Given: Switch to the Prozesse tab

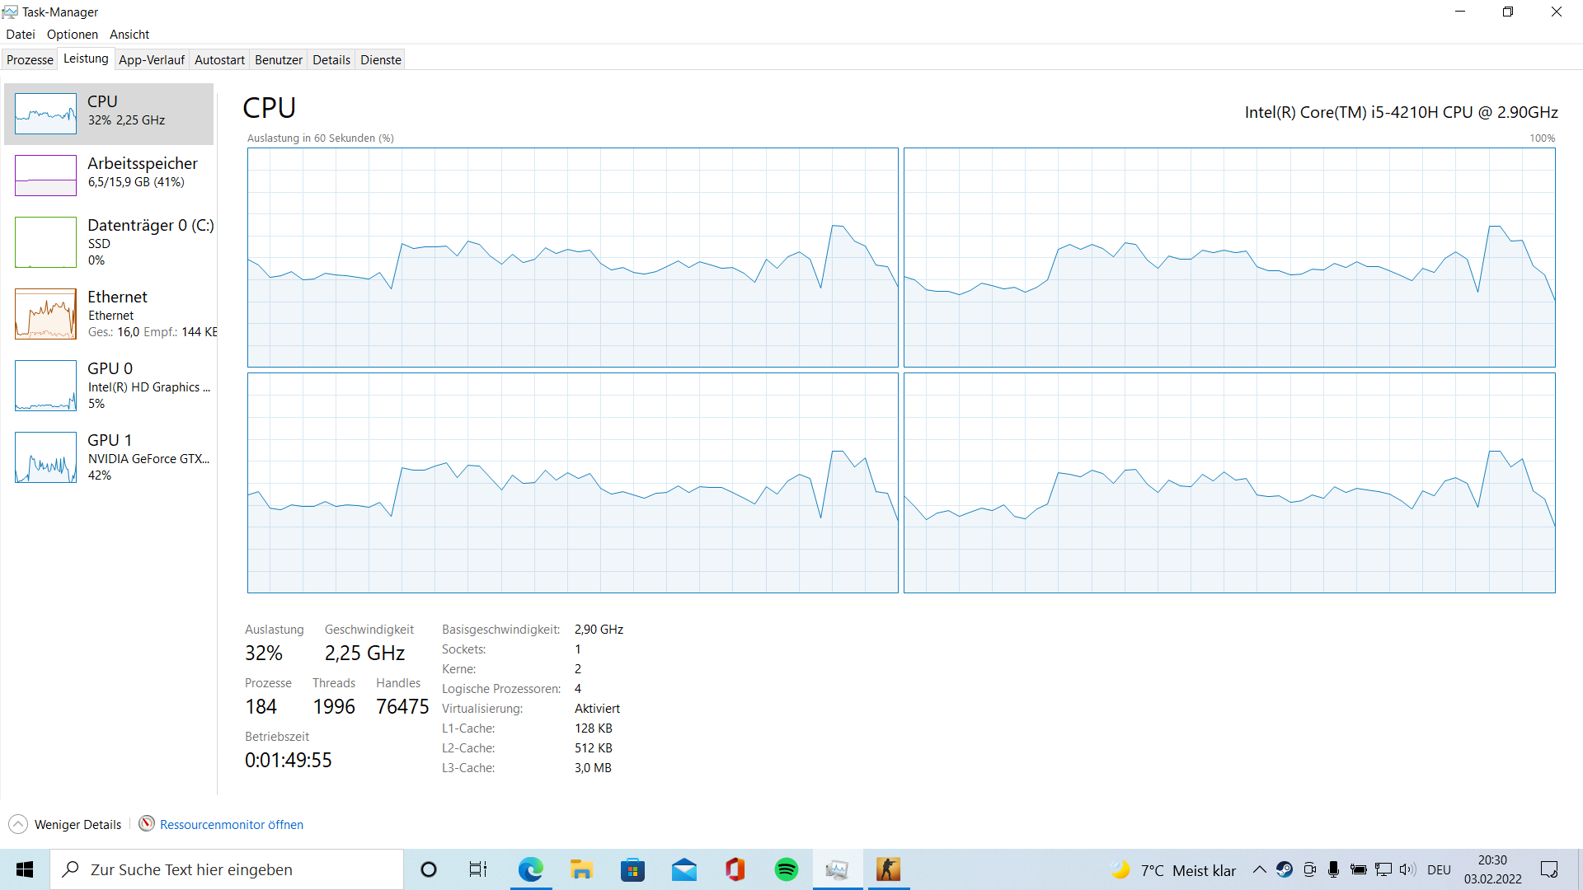Looking at the screenshot, I should point(30,60).
